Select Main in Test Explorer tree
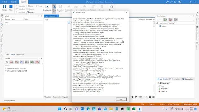199x112 pixels. [x=164, y=26]
